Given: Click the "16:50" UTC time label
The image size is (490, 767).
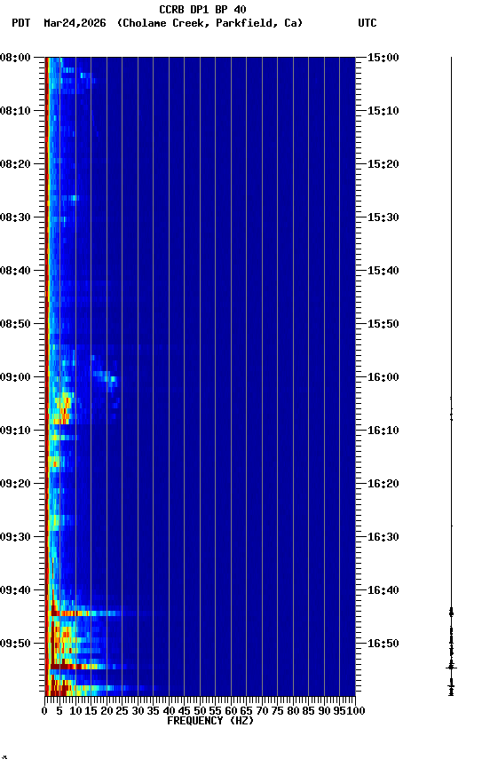Looking at the screenshot, I should 383,644.
